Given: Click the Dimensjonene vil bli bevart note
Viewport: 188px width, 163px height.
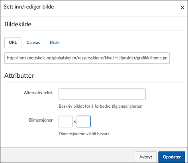Looking at the screenshot, I should coord(84,134).
